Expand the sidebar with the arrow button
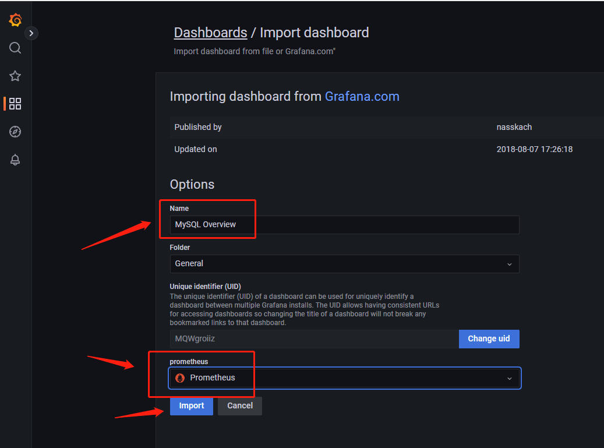The width and height of the screenshot is (604, 448). tap(31, 34)
